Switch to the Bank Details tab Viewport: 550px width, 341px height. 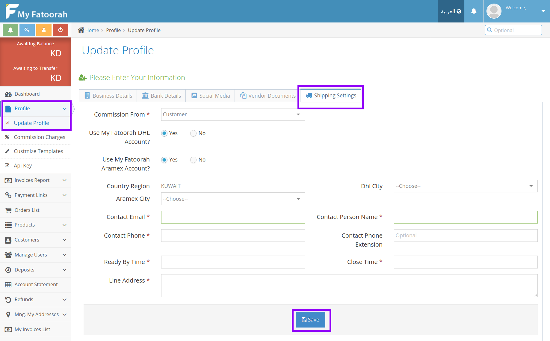(161, 96)
